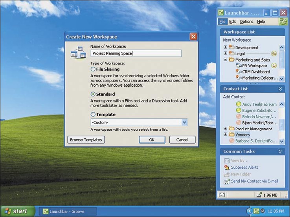Image resolution: width=290 pixels, height=217 pixels.
Task: Open the File menu in Launchbar
Action: click(x=222, y=22)
